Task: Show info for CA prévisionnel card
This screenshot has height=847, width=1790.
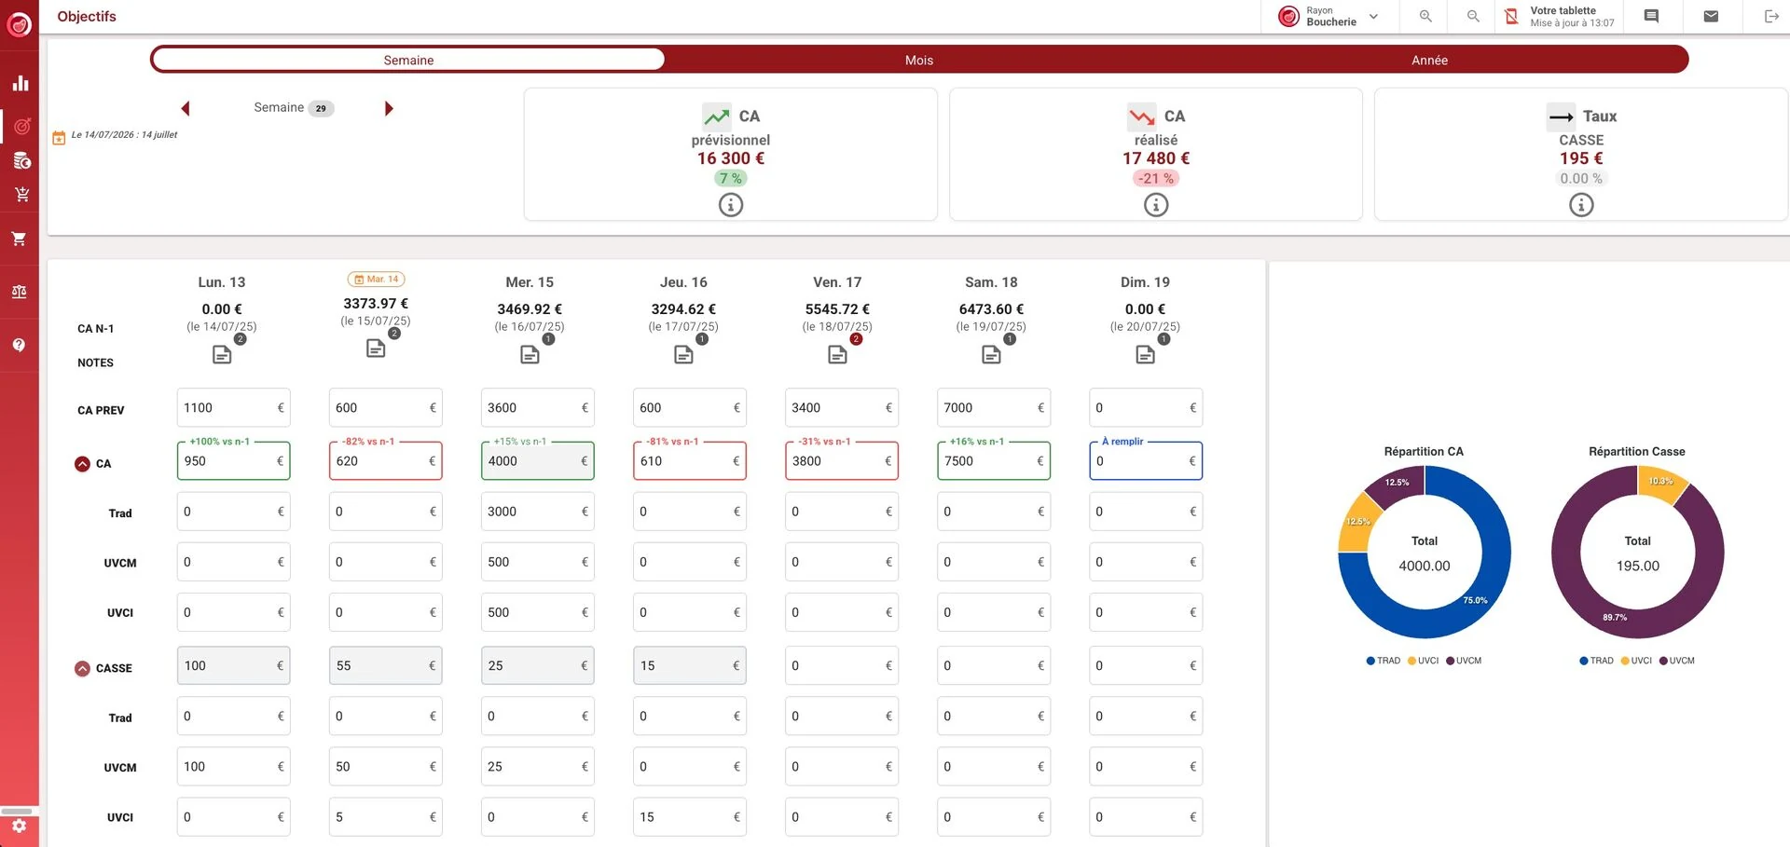Action: pyautogui.click(x=731, y=205)
